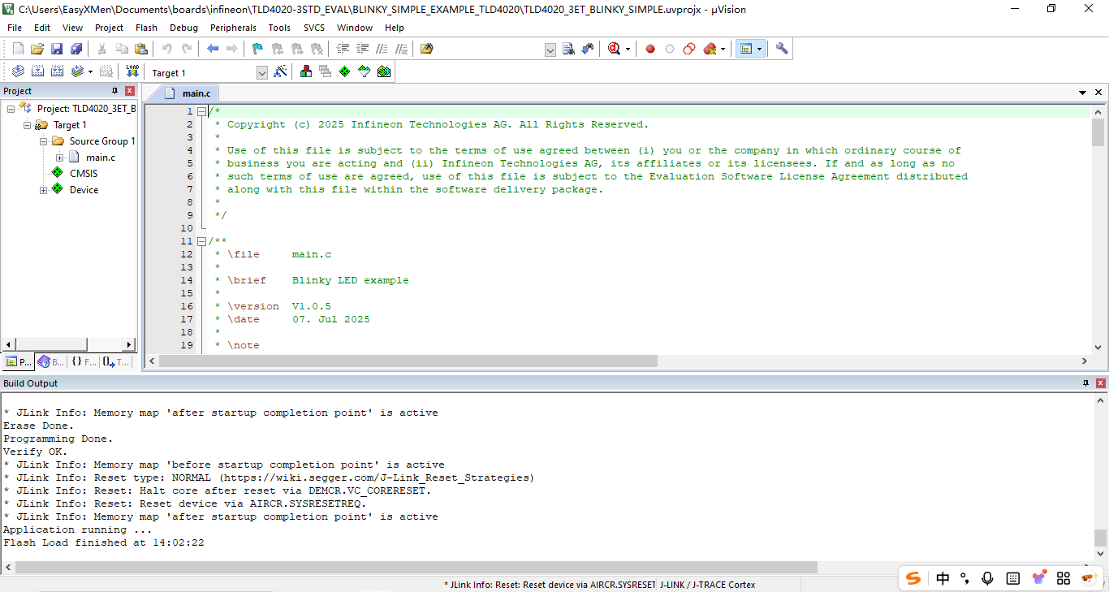Open the Debug menu
This screenshot has width=1109, height=592.
coord(183,28)
